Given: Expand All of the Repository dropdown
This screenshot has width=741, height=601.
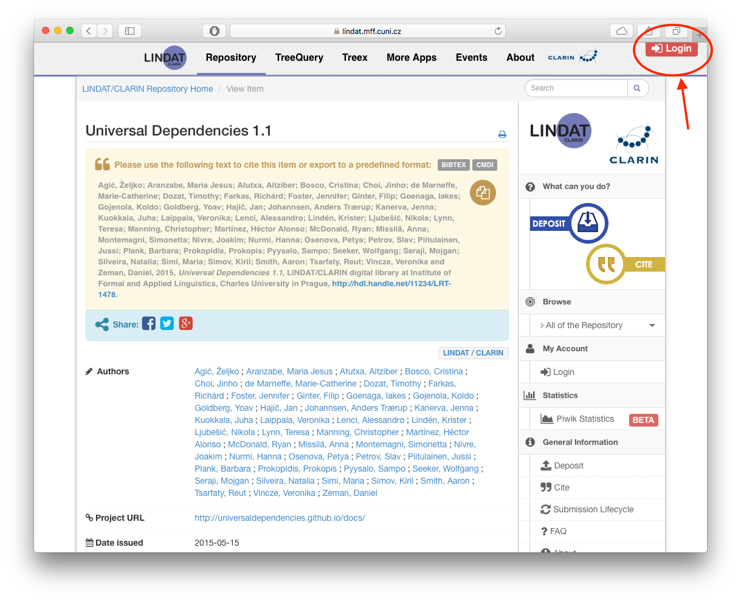Looking at the screenshot, I should (598, 325).
